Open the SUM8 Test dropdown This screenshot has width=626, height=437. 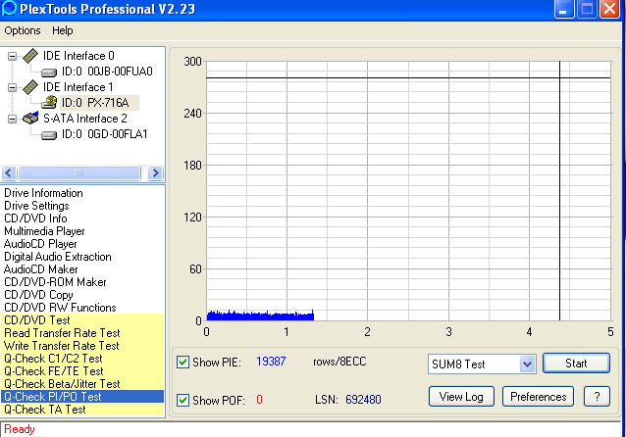(x=527, y=364)
